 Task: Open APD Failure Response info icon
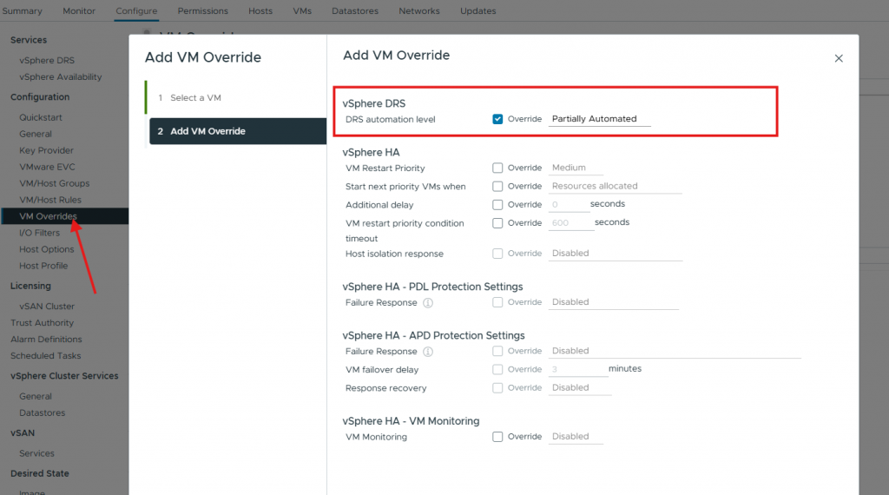click(428, 352)
